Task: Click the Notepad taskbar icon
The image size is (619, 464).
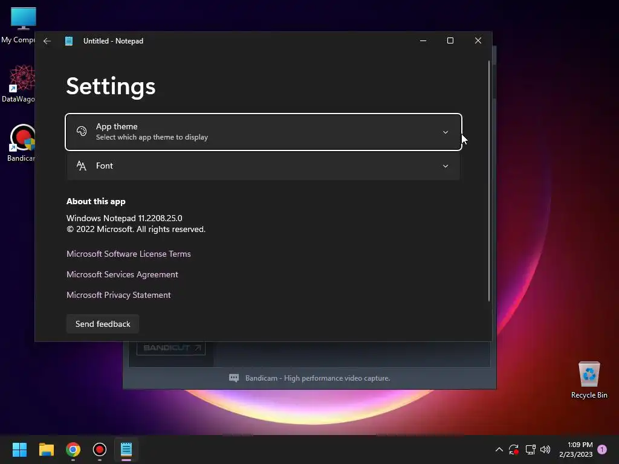Action: 126,449
